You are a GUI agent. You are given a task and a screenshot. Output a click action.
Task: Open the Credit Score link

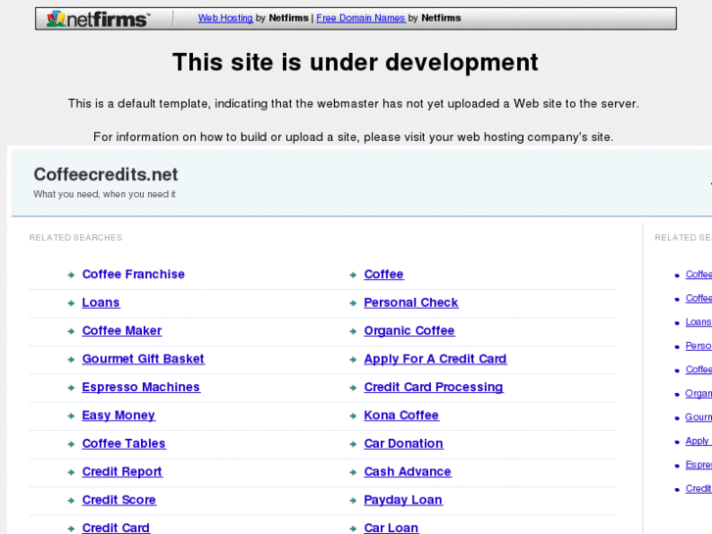[x=119, y=500]
